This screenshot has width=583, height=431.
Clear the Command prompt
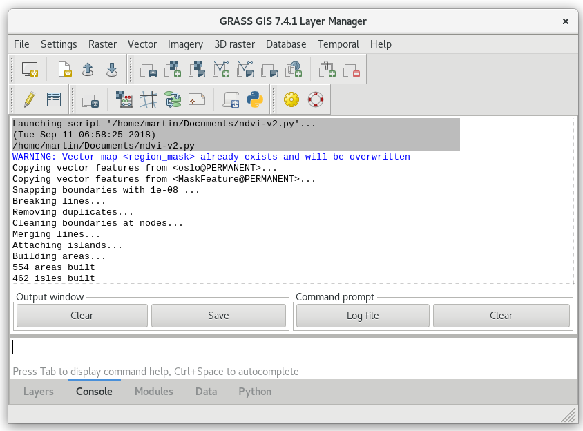pos(501,316)
